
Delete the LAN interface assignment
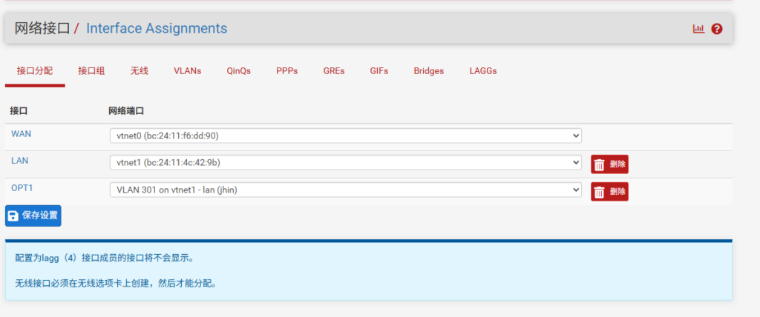(x=609, y=164)
